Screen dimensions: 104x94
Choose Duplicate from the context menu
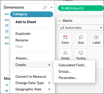pos(23,34)
